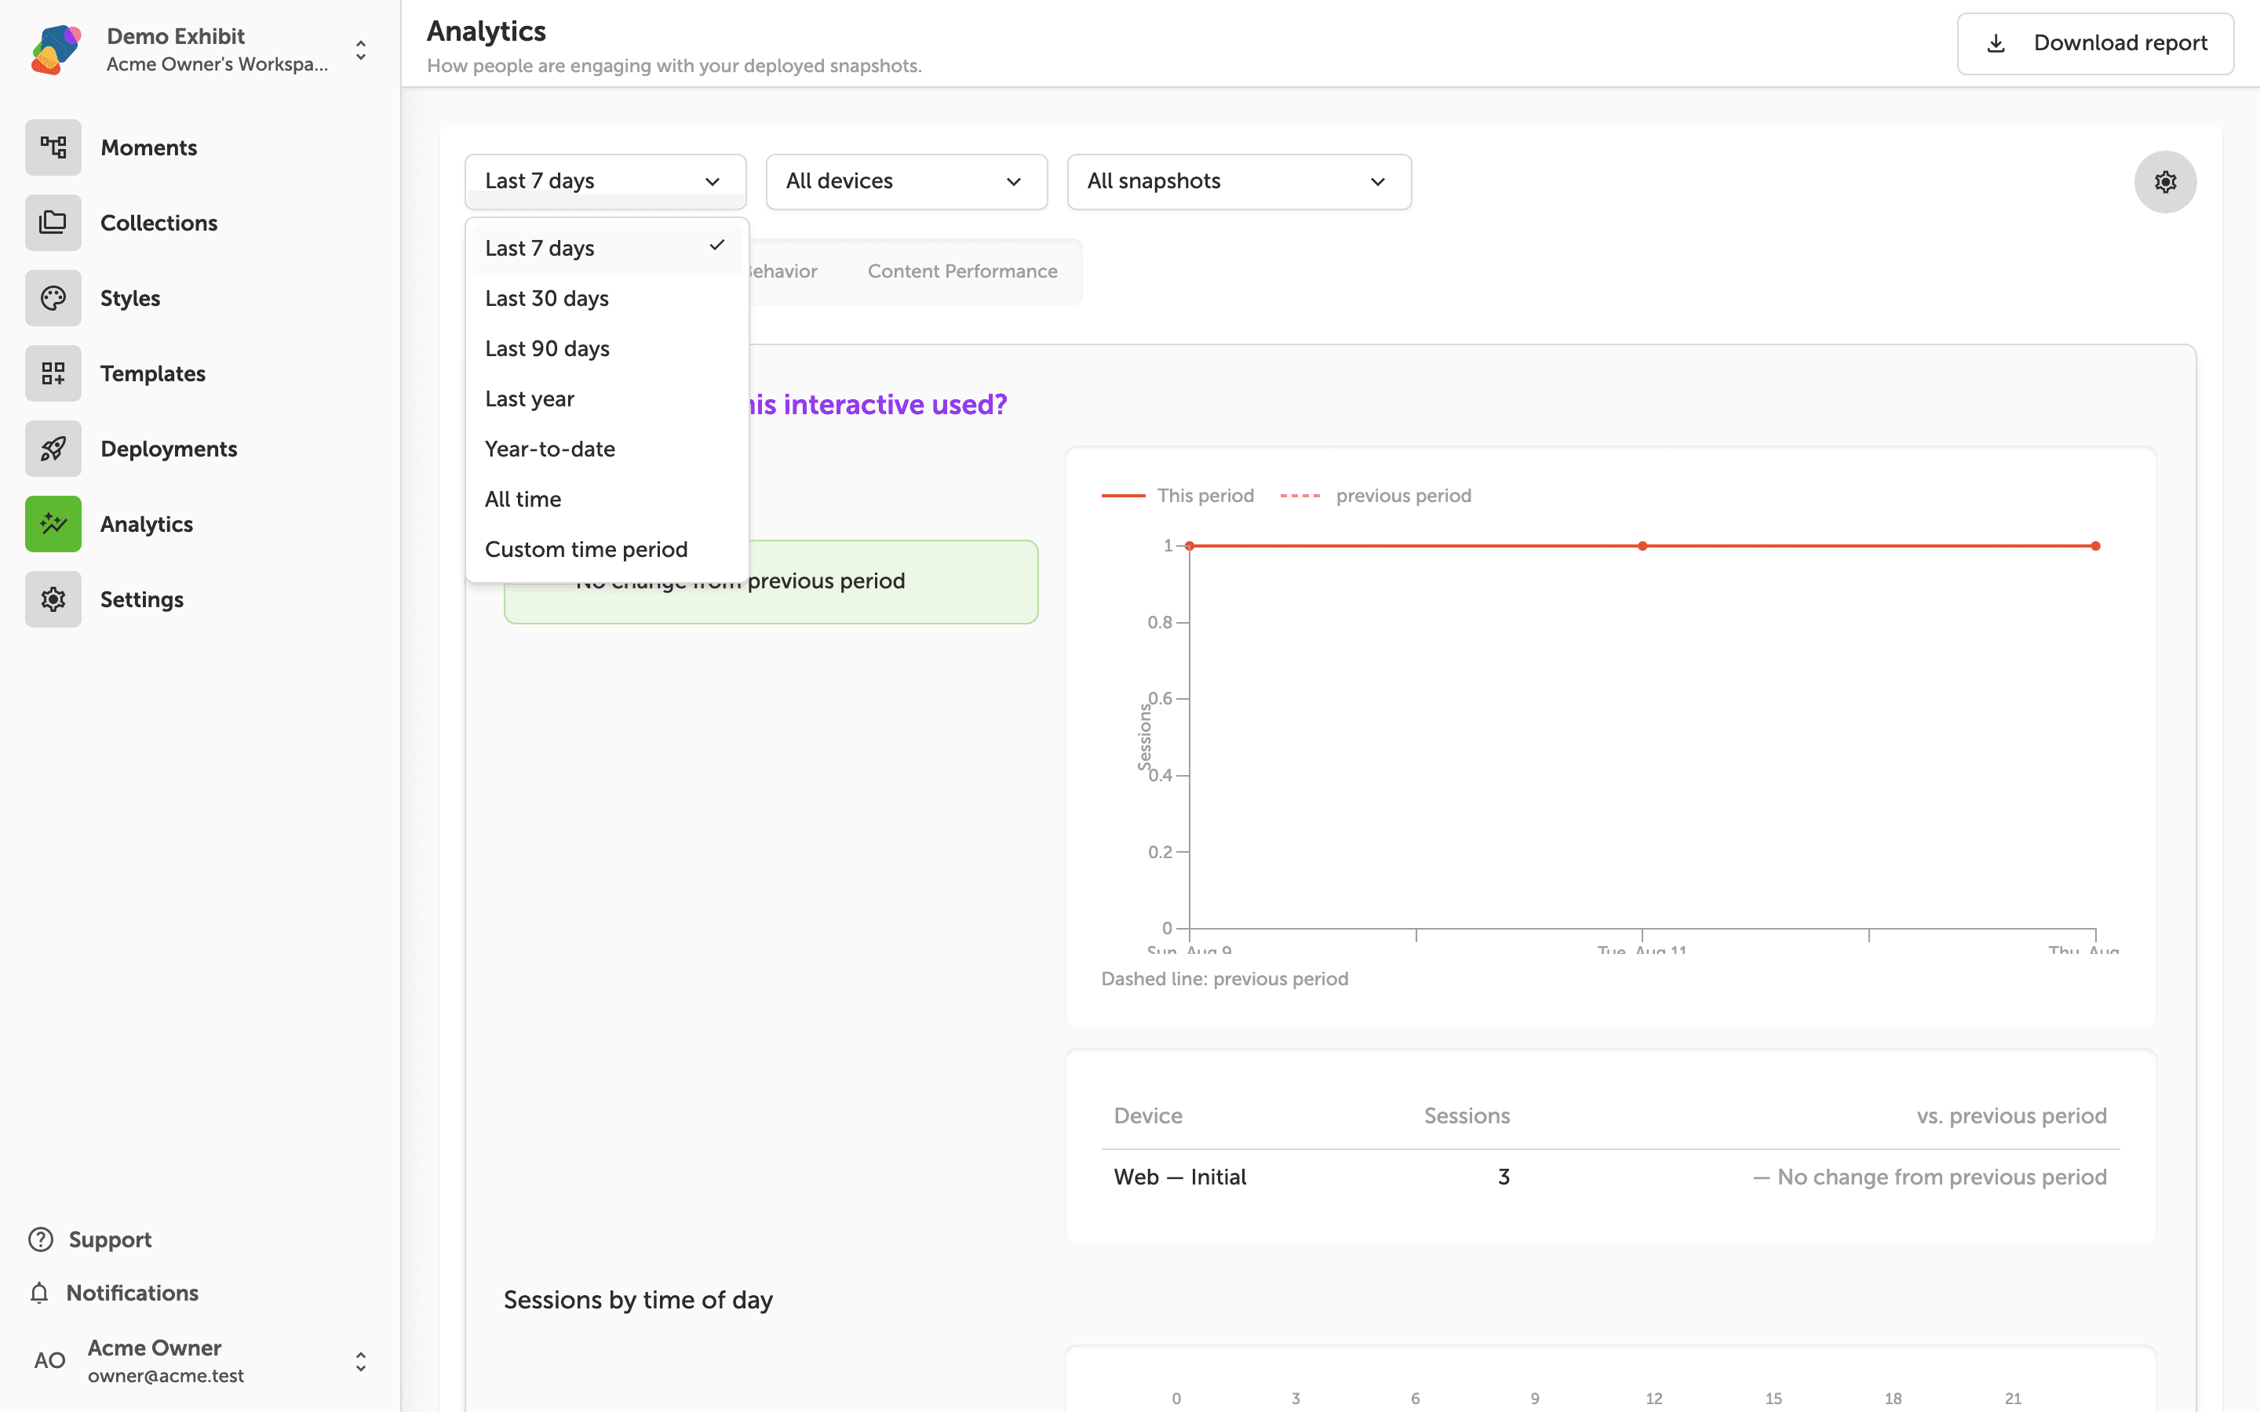Screen dimensions: 2260x1412
Task: Click the Templates label
Action: [153, 373]
